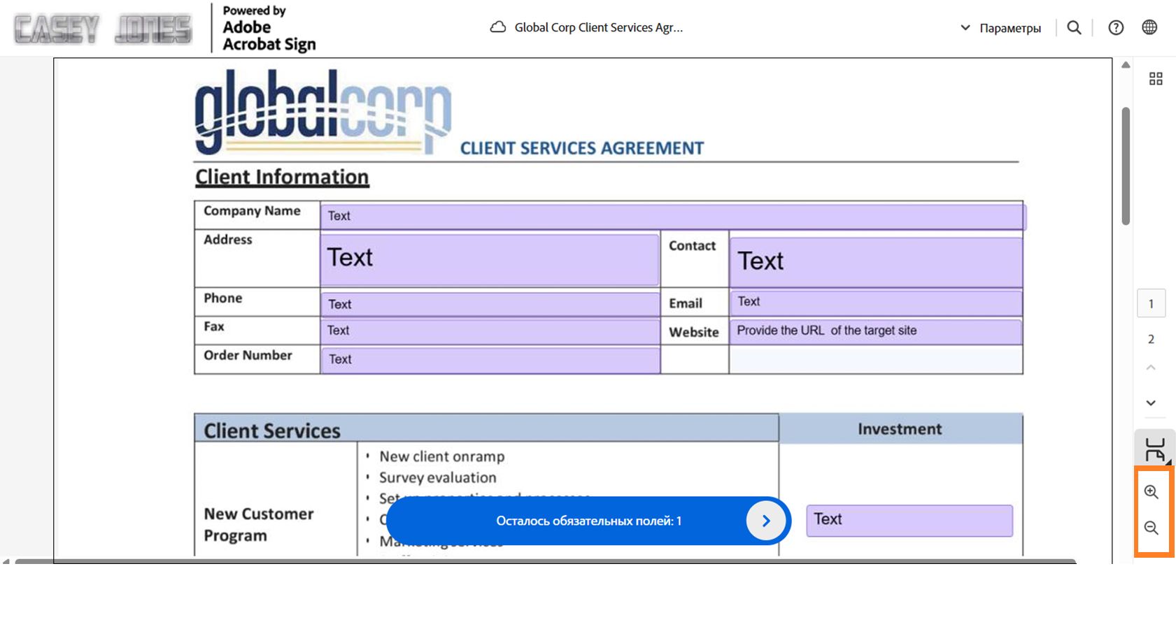Click the 'Осталось обязательных полей: 1' button
This screenshot has width=1176, height=629.
pos(588,521)
